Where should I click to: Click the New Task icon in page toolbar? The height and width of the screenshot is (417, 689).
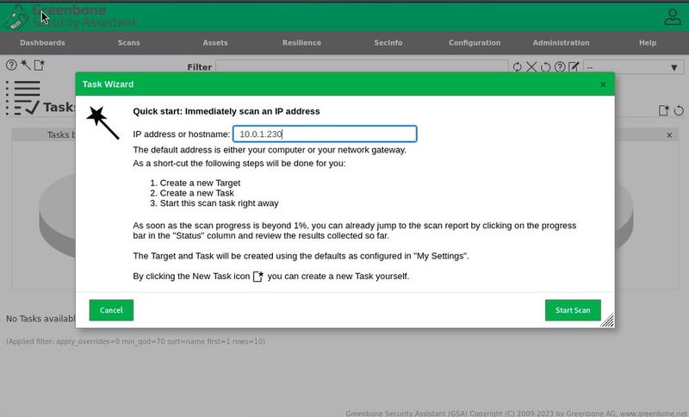click(40, 65)
